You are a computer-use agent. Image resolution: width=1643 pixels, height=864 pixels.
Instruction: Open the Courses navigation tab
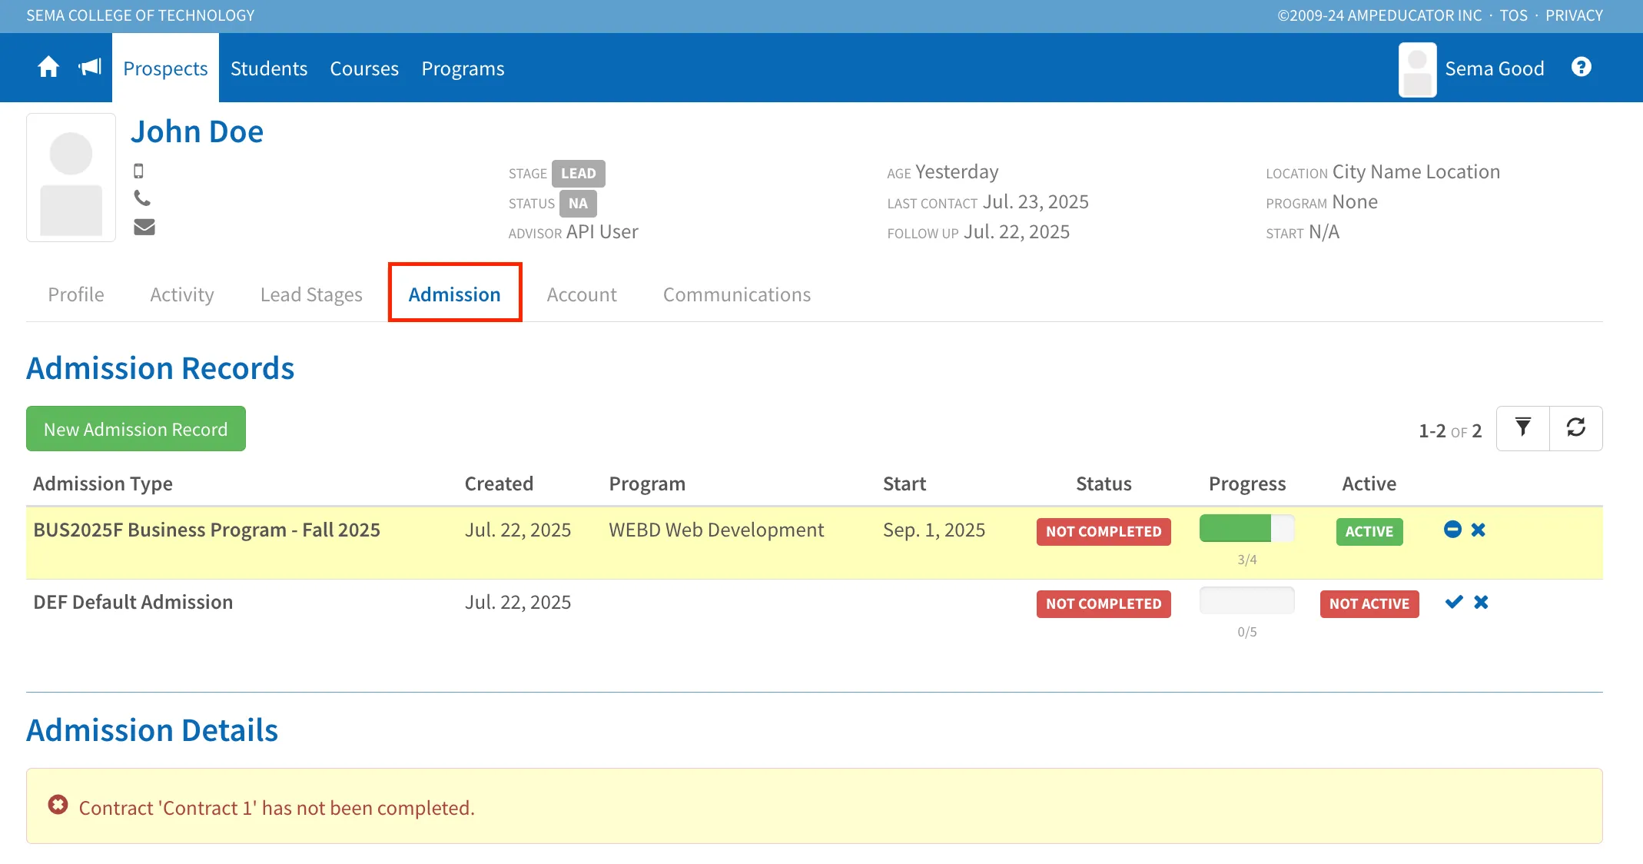point(364,68)
